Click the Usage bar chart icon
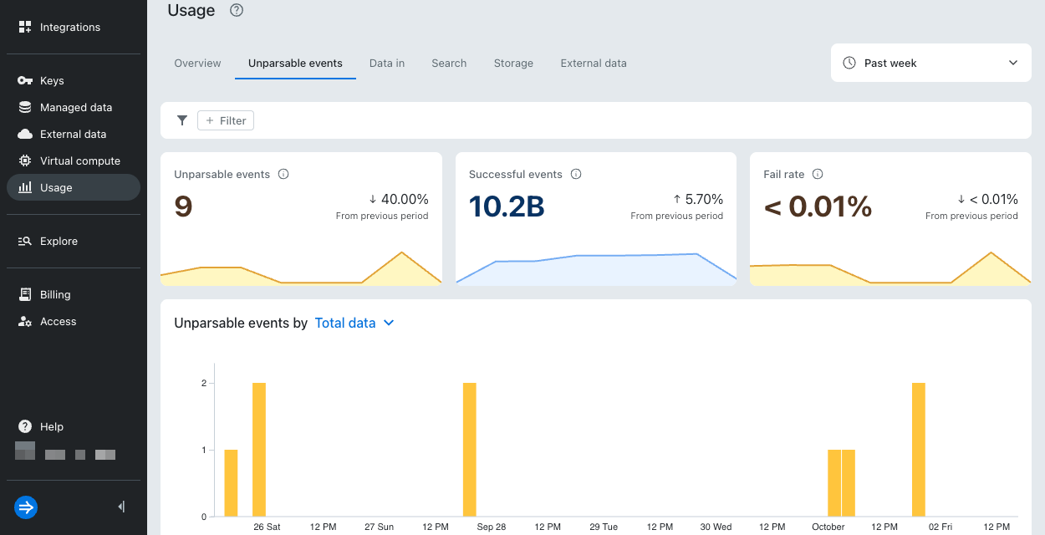 pyautogui.click(x=25, y=188)
